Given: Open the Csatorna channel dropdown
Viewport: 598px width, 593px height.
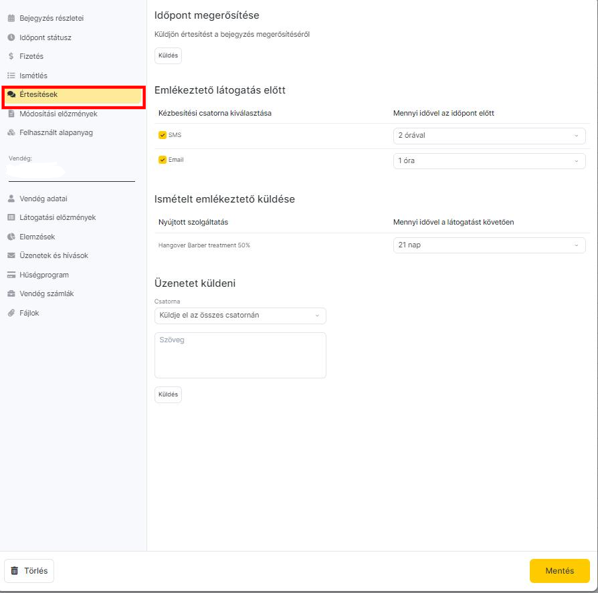Looking at the screenshot, I should (x=240, y=316).
